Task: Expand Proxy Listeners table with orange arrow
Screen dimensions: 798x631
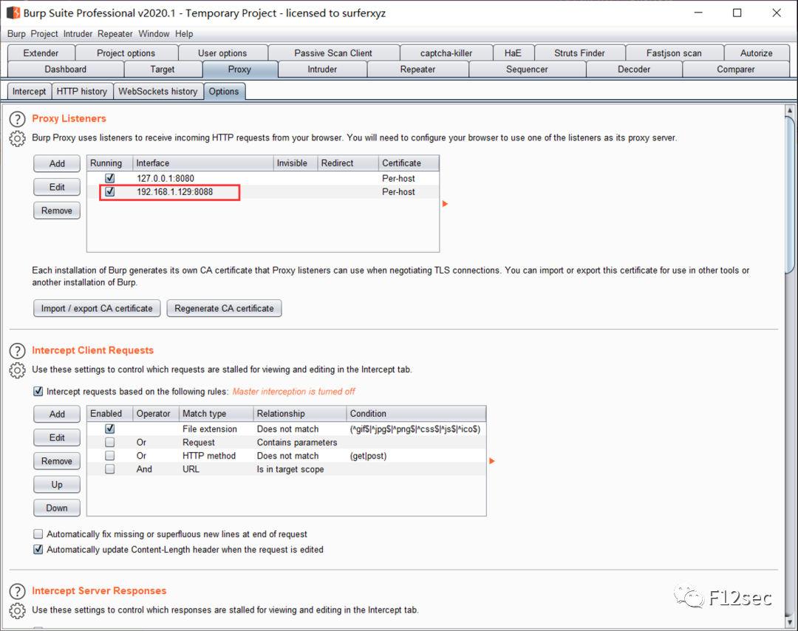Action: coord(446,203)
